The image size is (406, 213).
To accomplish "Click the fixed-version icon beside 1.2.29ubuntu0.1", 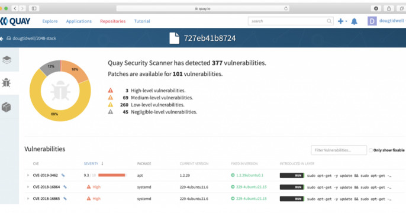I will click(233, 175).
